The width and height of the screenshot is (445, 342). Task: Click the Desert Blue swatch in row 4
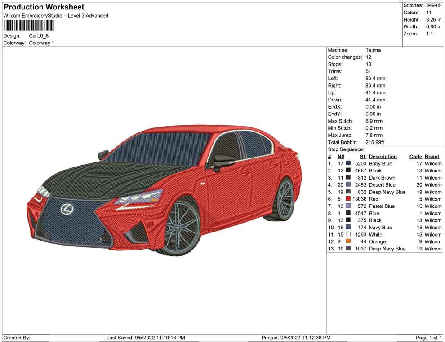[x=348, y=185]
